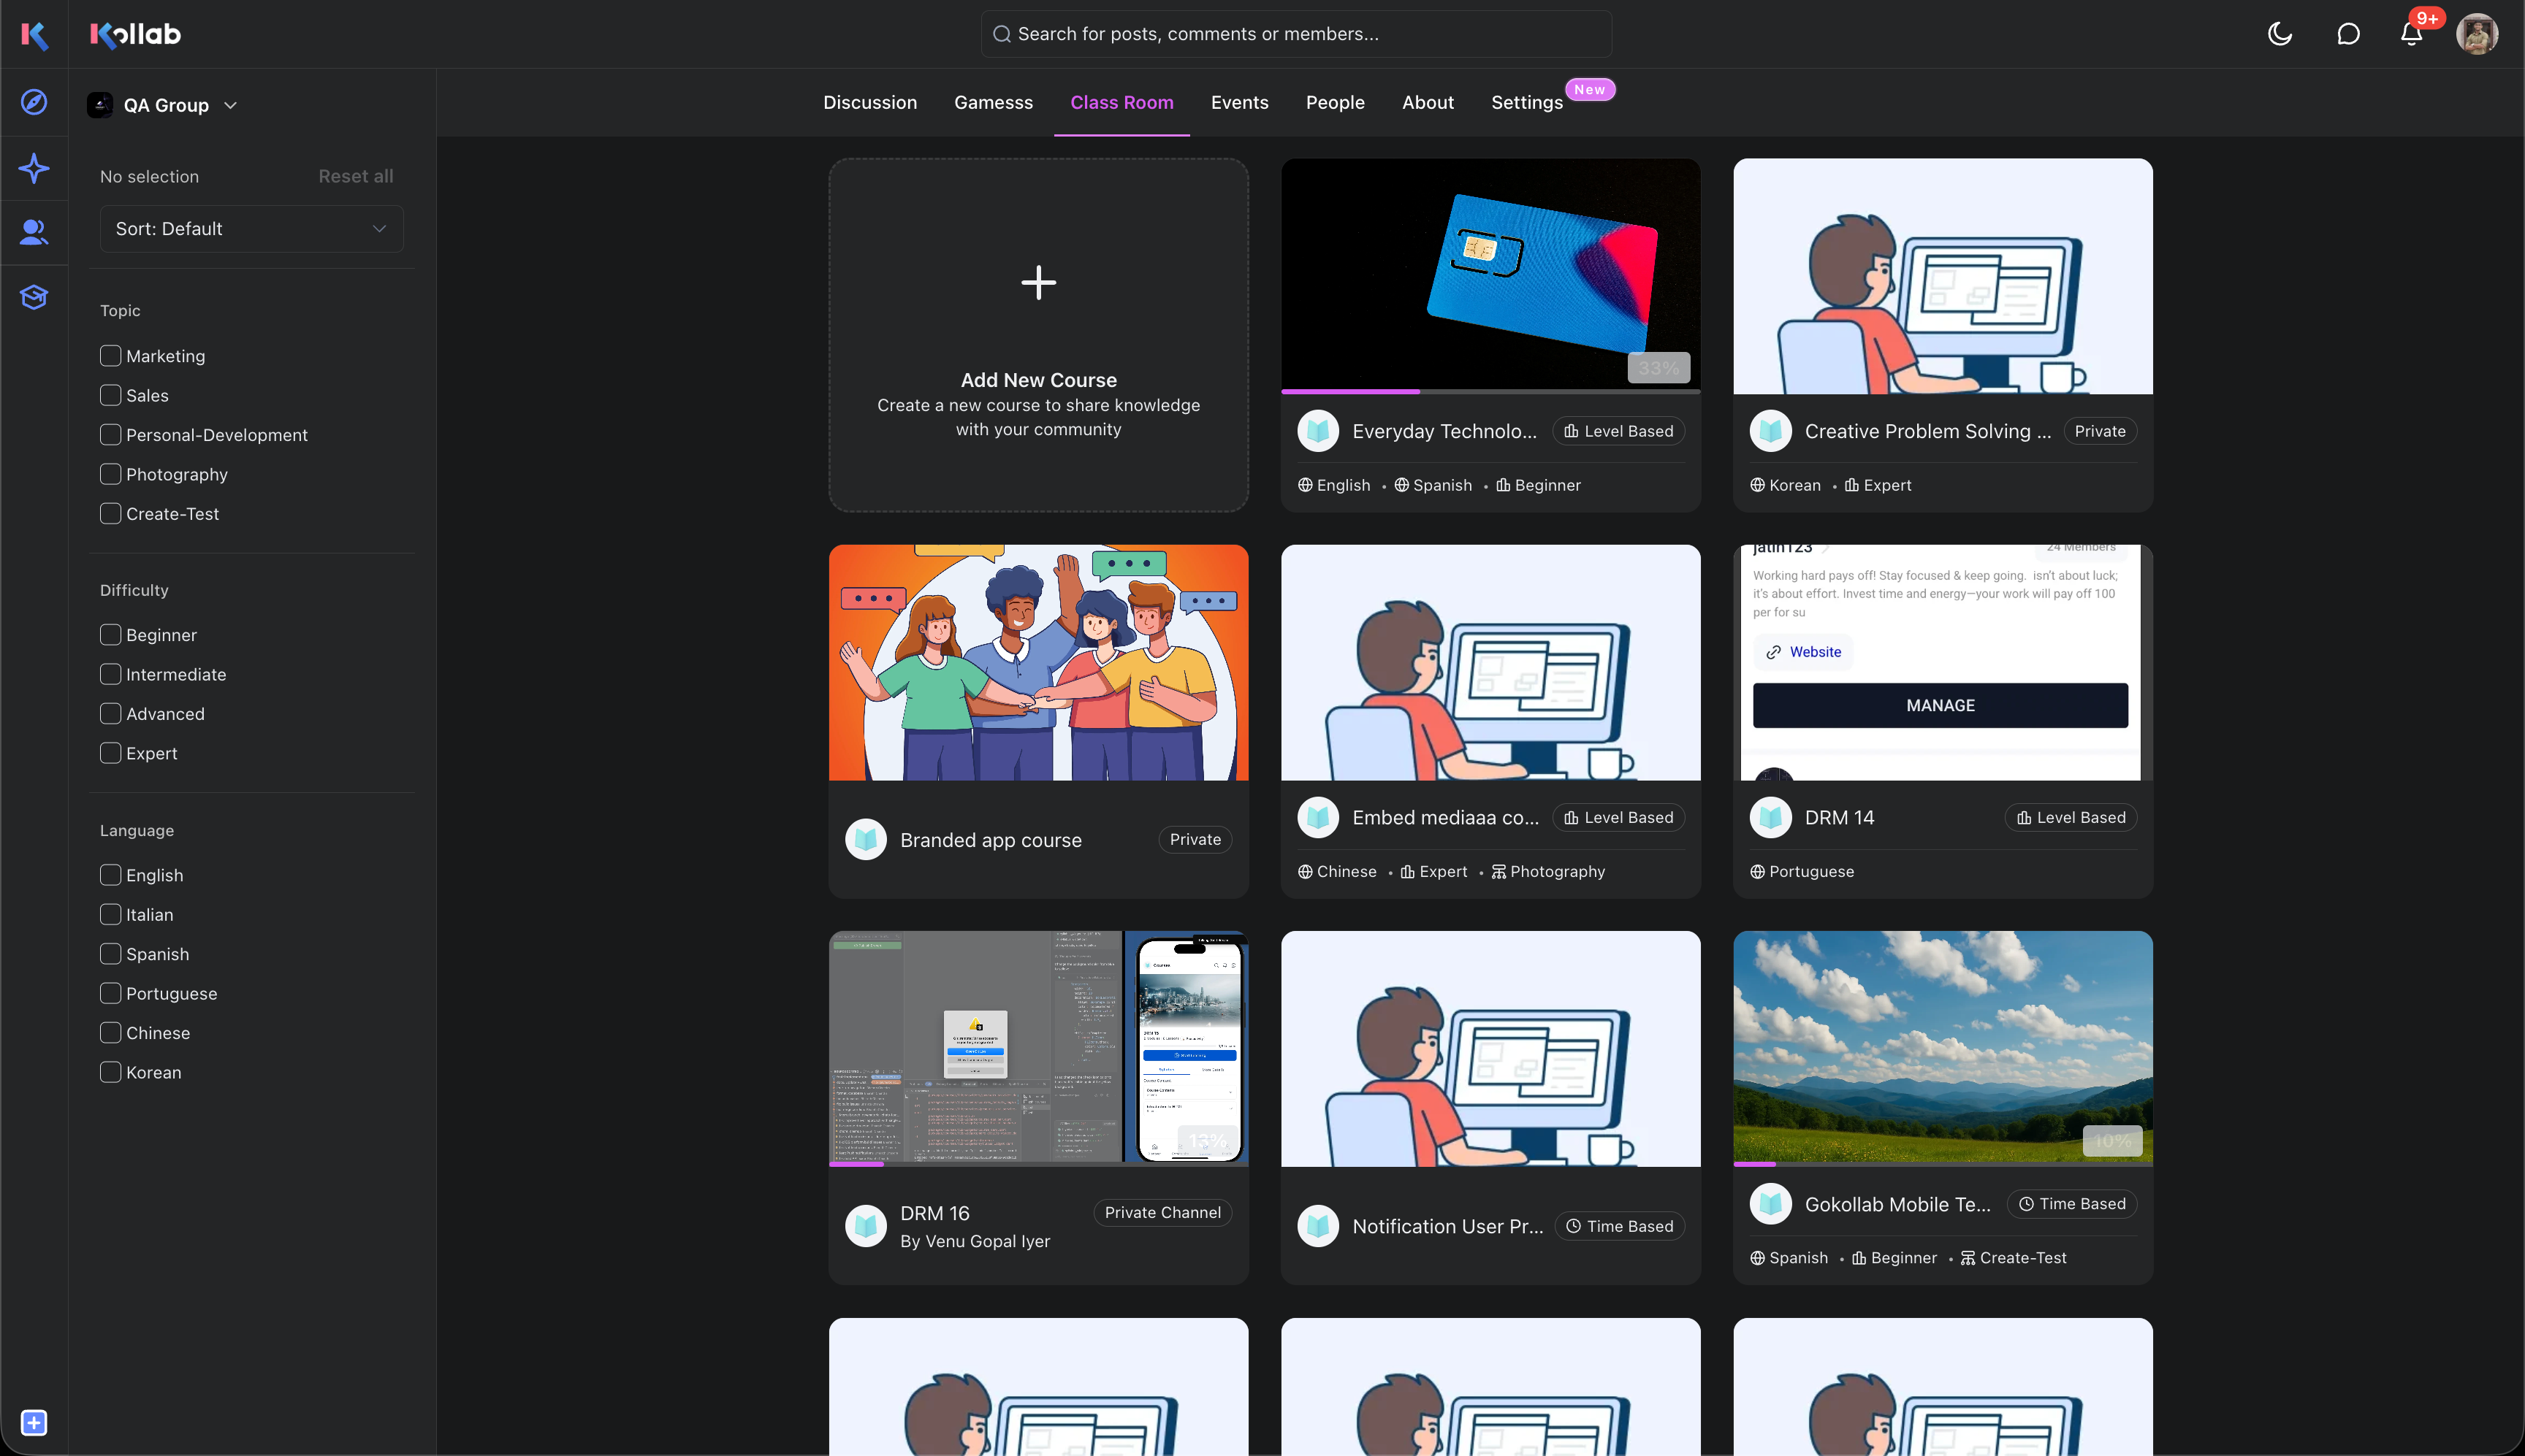Enable the Italian language filter
Image resolution: width=2525 pixels, height=1456 pixels.
[x=110, y=914]
